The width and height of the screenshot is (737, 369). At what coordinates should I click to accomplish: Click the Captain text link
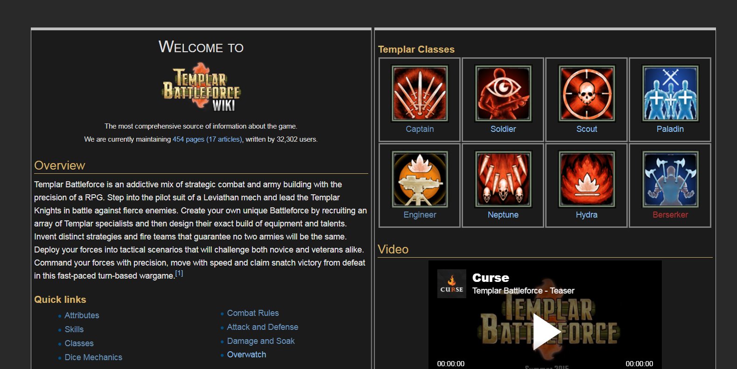420,129
